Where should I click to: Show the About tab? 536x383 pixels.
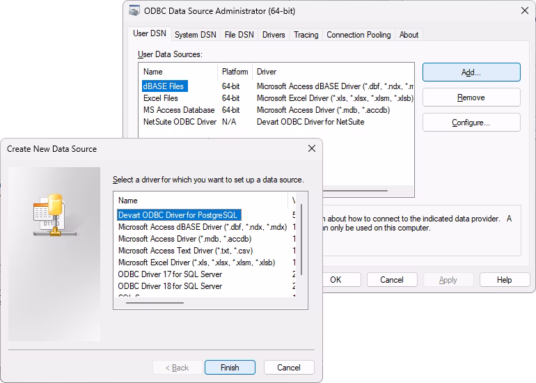[409, 35]
